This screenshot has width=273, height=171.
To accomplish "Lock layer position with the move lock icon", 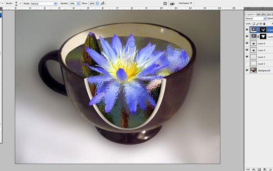I will pos(261,24).
